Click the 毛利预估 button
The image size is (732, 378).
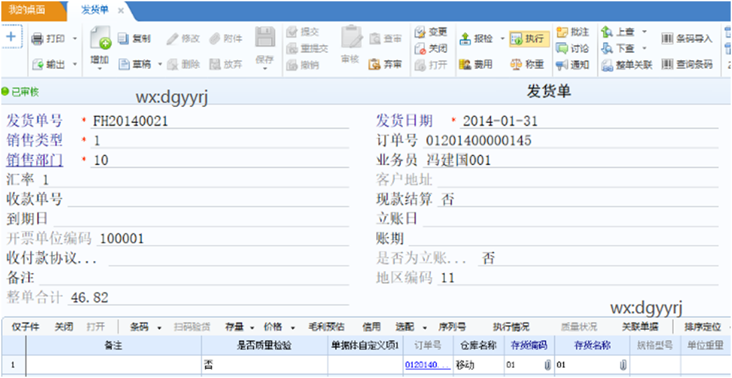pos(326,327)
